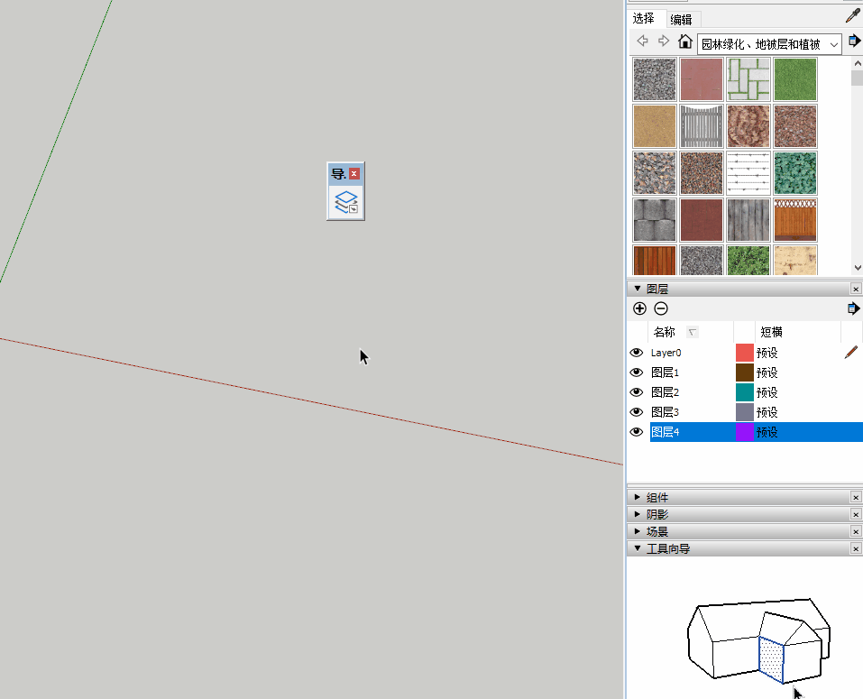Click the add layer plus icon
863x699 pixels.
click(640, 308)
